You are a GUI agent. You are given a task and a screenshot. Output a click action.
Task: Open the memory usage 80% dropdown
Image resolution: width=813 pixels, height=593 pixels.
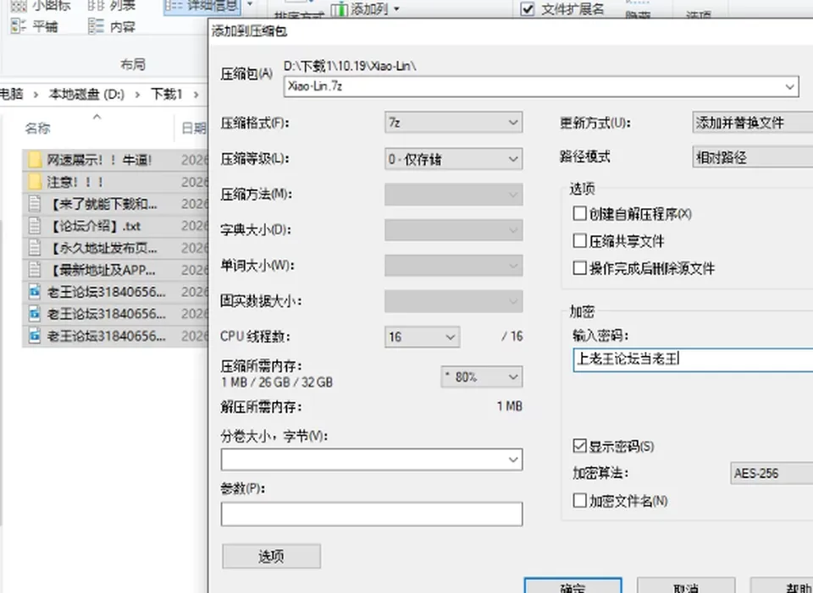click(482, 376)
